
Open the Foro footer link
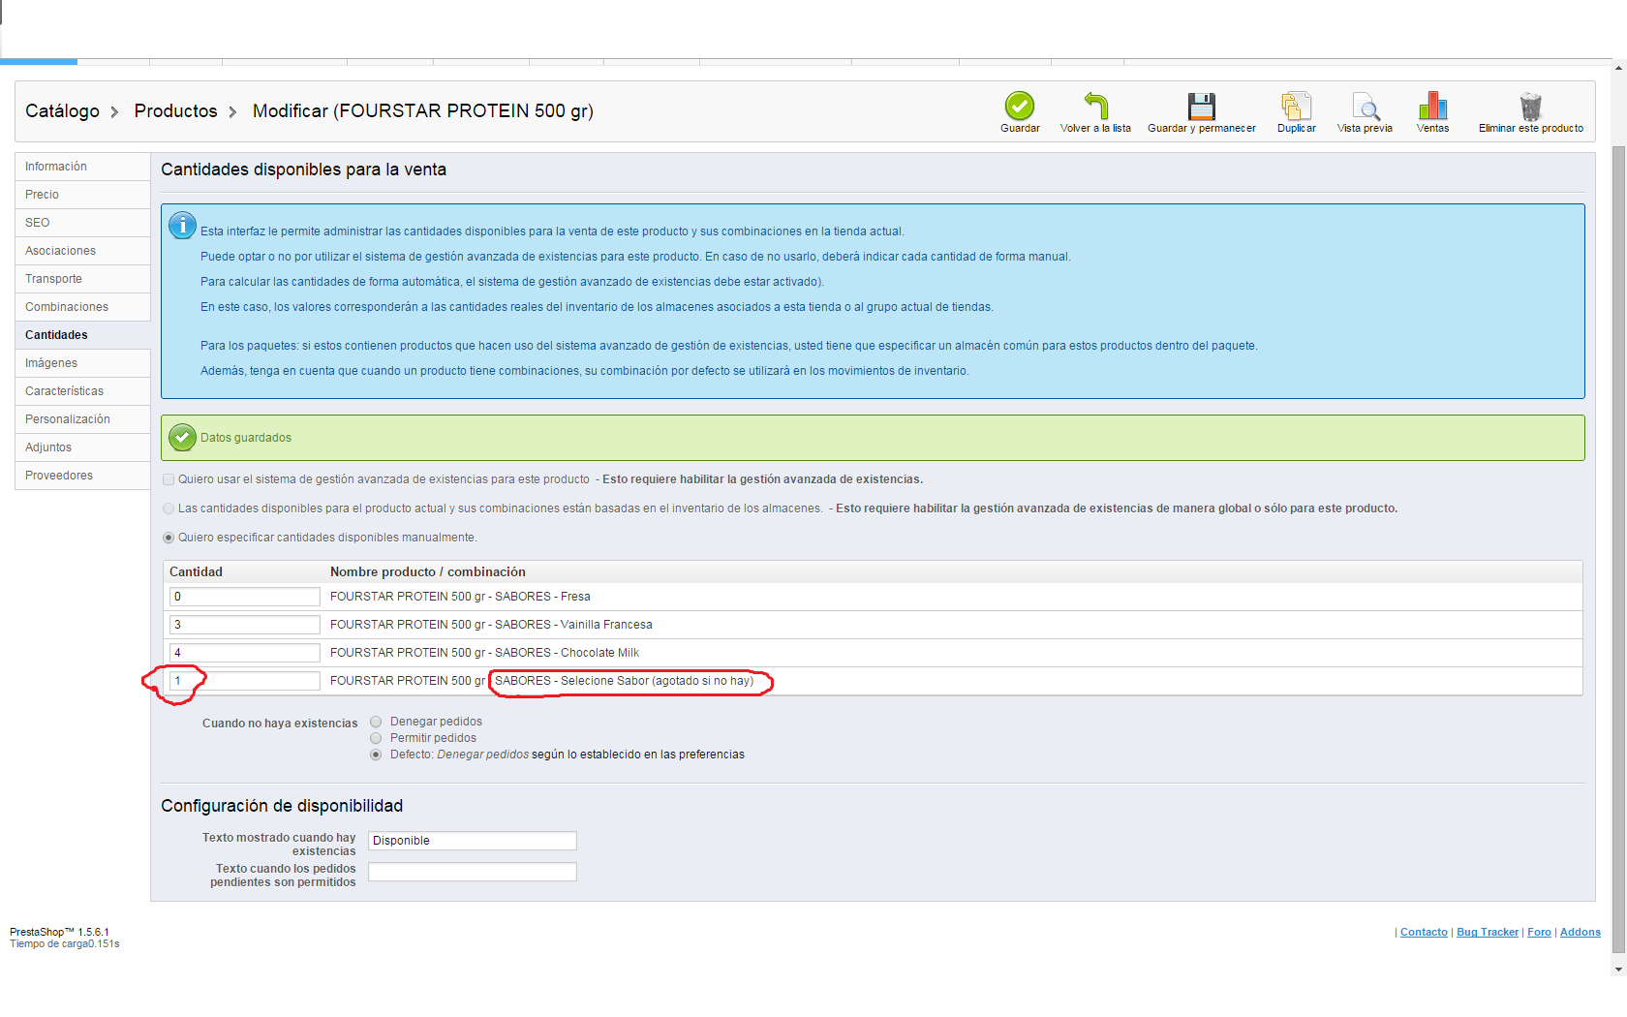tap(1539, 933)
